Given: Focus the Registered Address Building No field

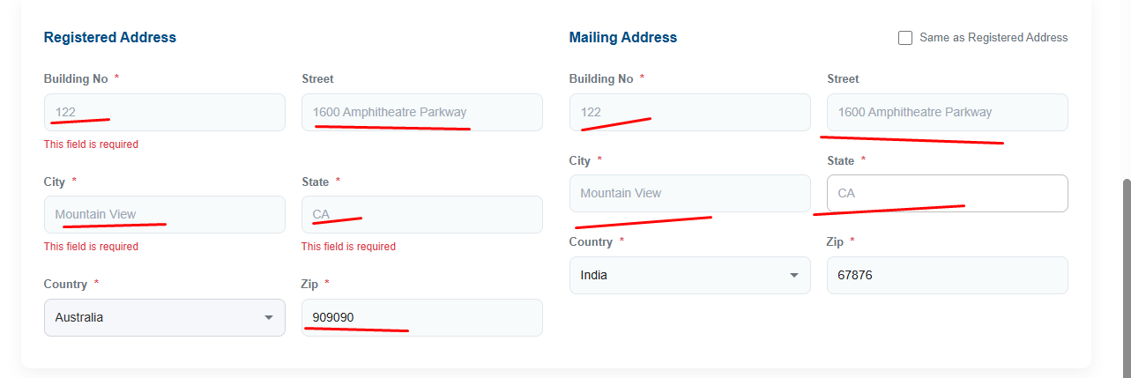Looking at the screenshot, I should [x=164, y=112].
